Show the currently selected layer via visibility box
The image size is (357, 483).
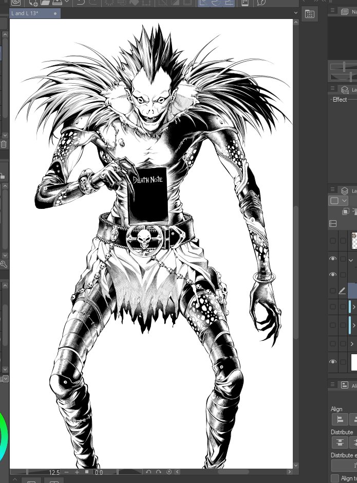[x=333, y=291]
